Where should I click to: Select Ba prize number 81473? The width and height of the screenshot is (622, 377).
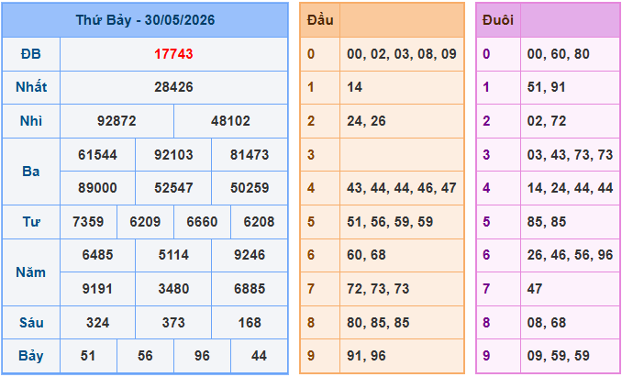pos(250,155)
